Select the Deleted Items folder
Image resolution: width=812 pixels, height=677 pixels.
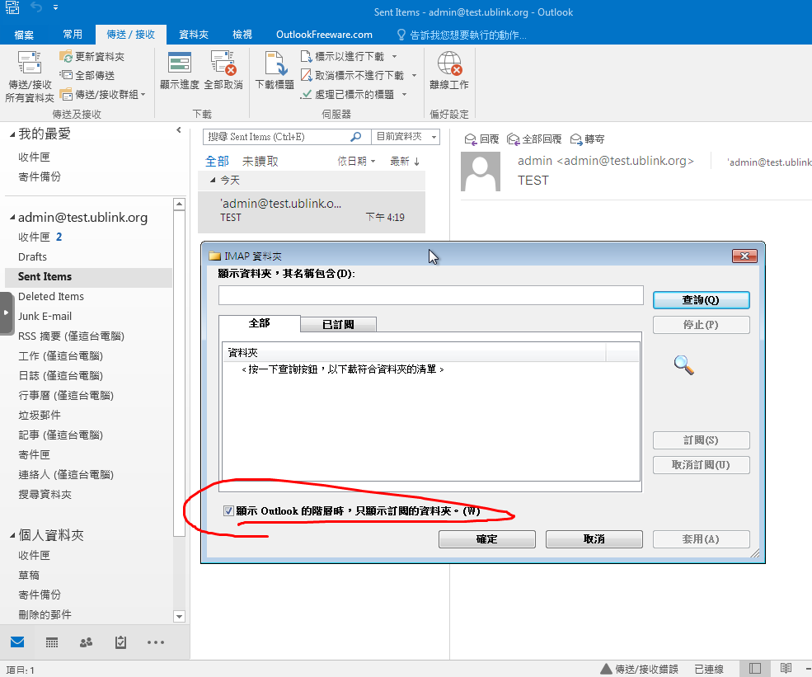pyautogui.click(x=51, y=296)
